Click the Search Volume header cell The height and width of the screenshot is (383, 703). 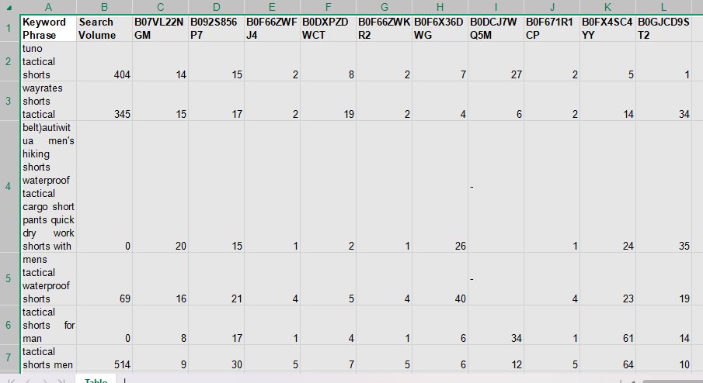coord(104,28)
